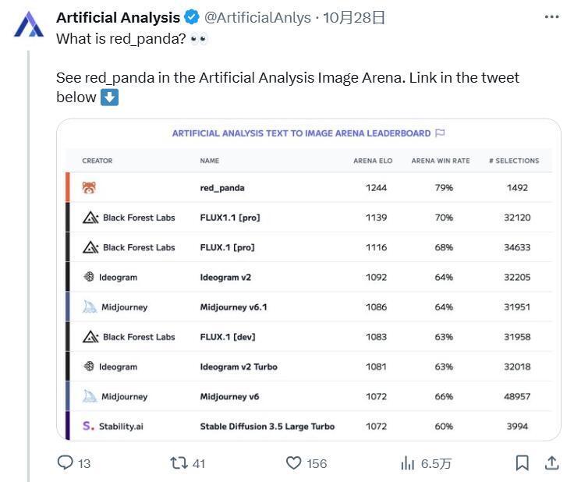
Task: Open the leaderboard image thumbnail
Action: (308, 279)
